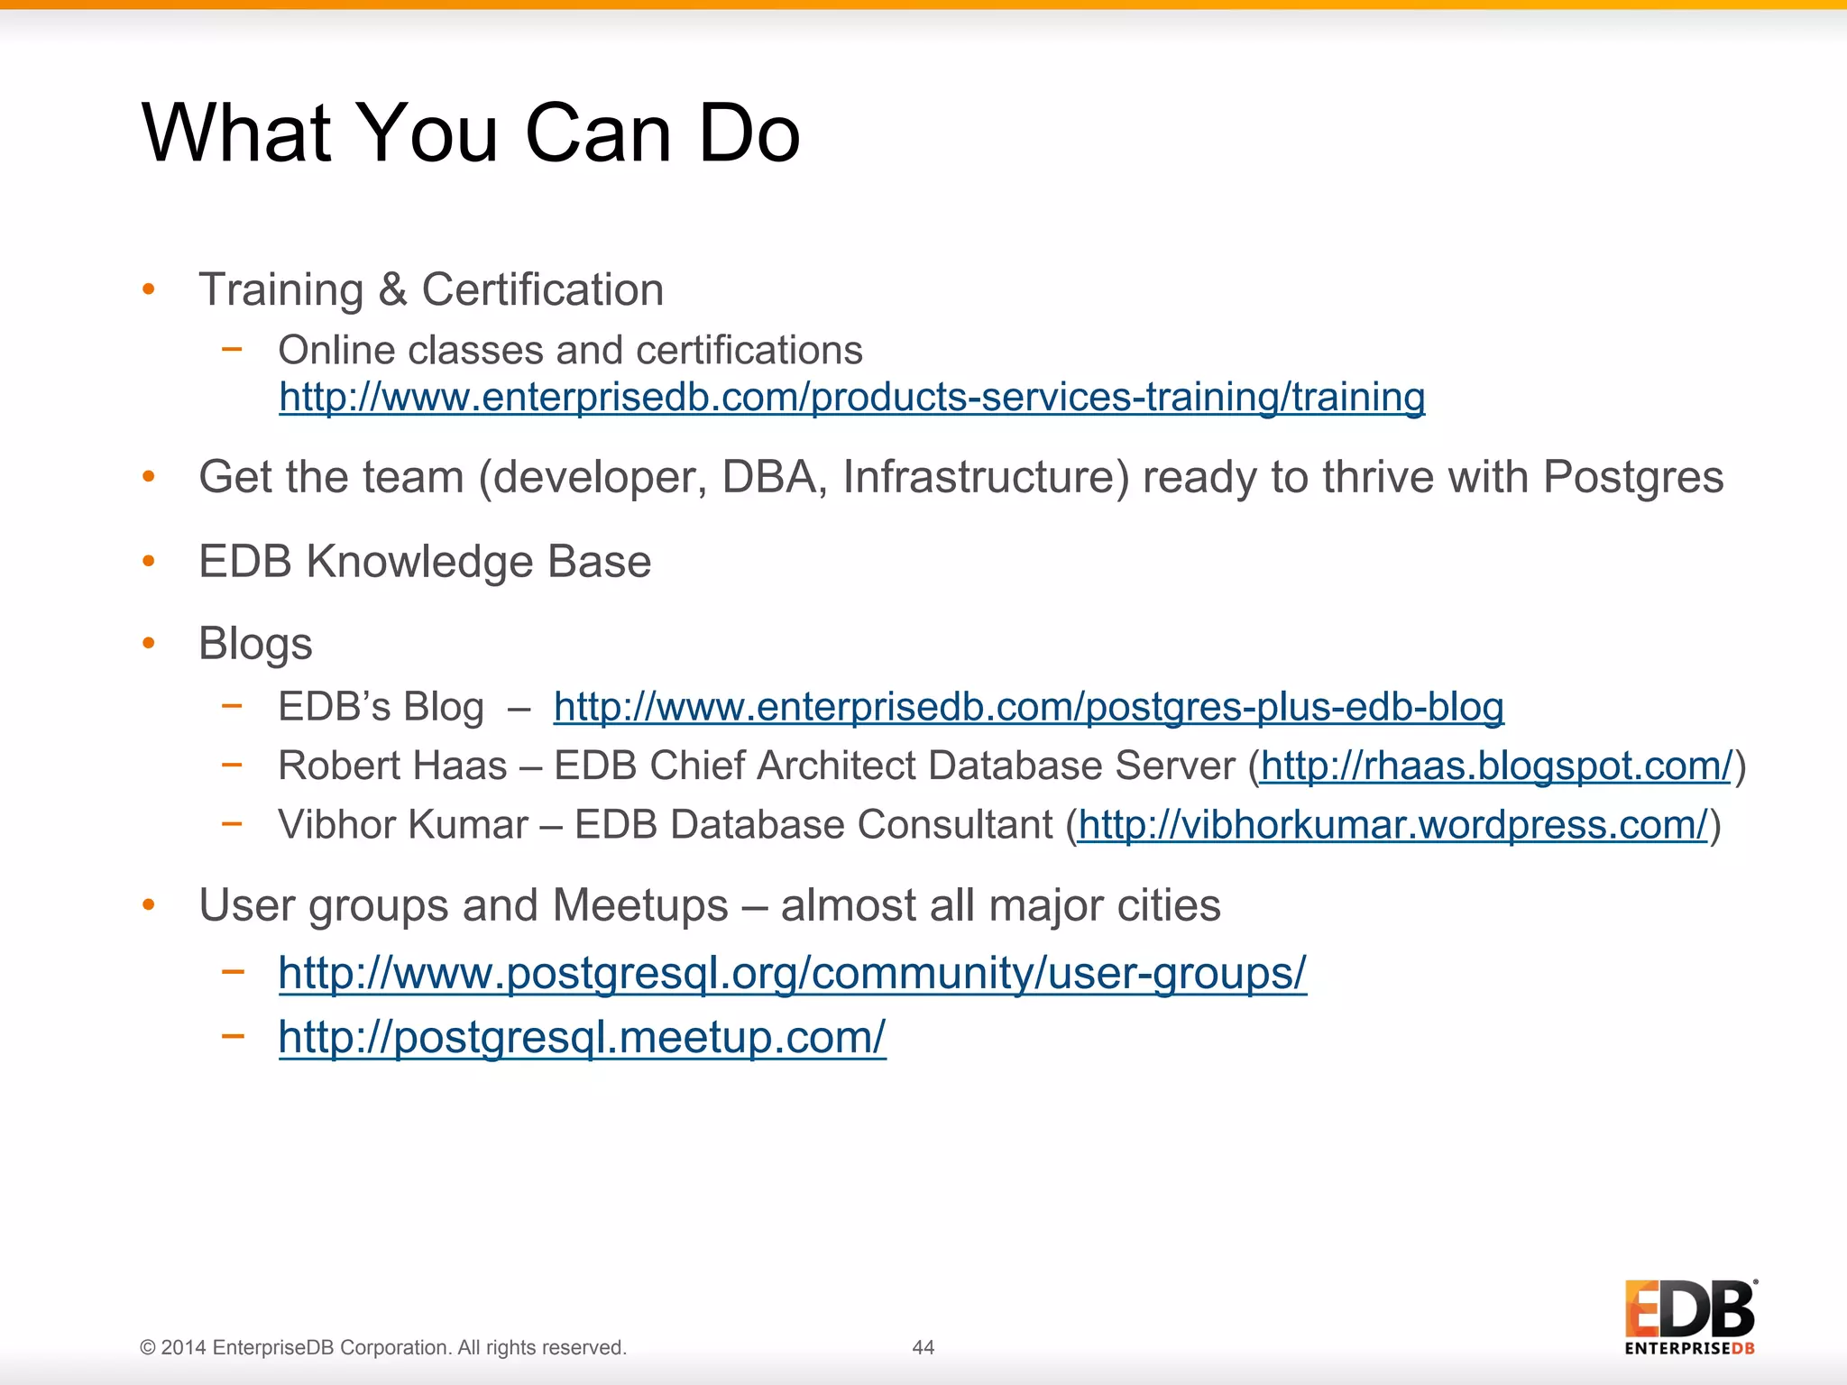
Task: Click 'Online classes and certifications' text
Action: click(x=570, y=350)
